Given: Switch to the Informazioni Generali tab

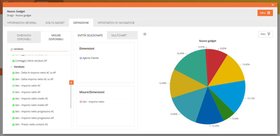Looking at the screenshot, I should (x=22, y=23).
